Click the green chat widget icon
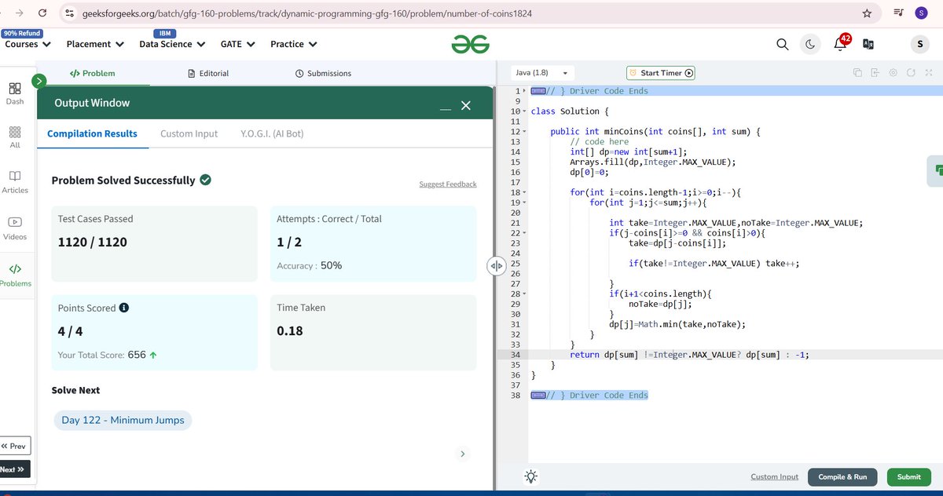This screenshot has width=943, height=496. [936, 170]
